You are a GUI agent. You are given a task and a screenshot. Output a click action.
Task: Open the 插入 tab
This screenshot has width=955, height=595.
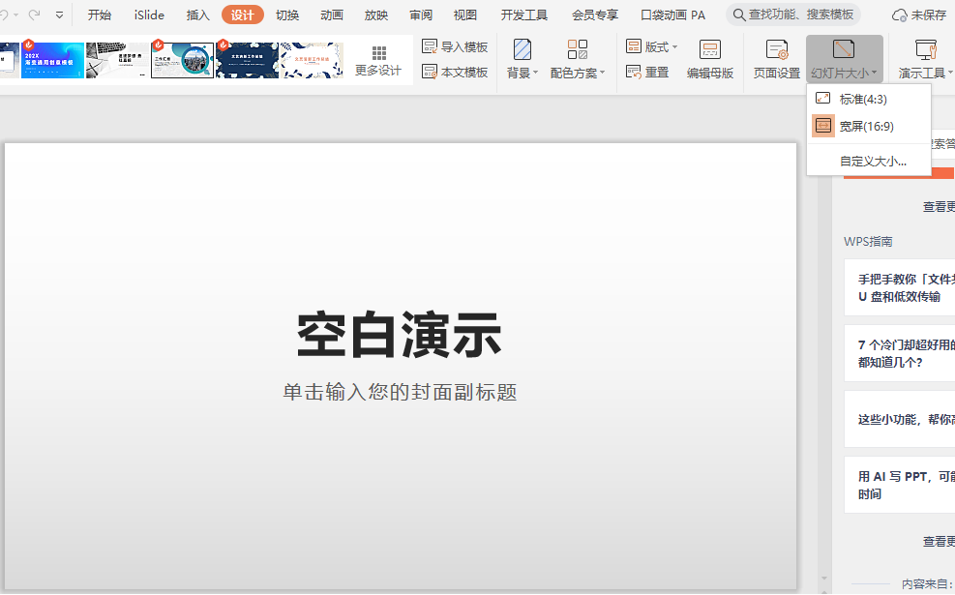click(x=198, y=15)
